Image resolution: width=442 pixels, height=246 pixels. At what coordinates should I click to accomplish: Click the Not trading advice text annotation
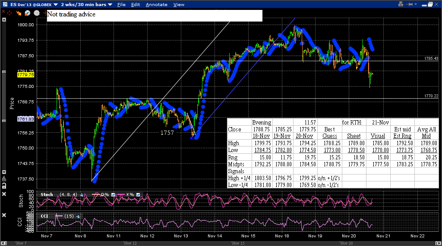click(x=71, y=14)
